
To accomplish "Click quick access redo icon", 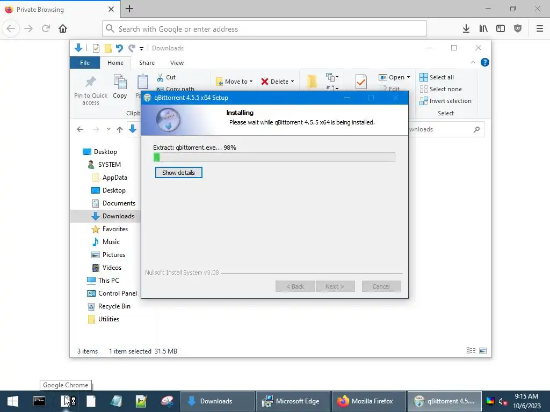I will click(132, 48).
